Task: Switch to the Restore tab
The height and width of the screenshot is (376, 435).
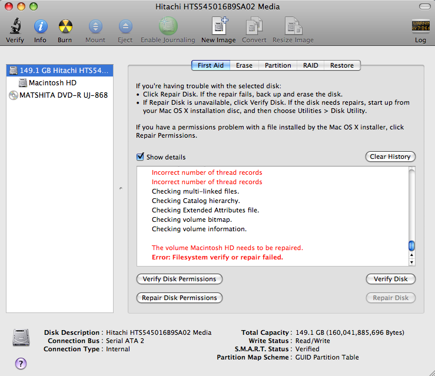Action: pos(342,65)
